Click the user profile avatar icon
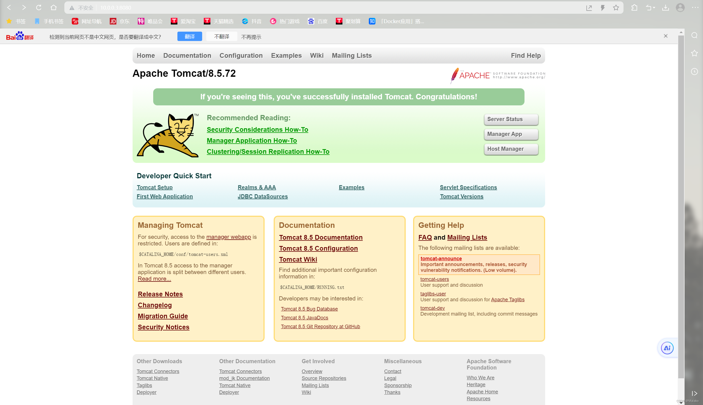The width and height of the screenshot is (703, 405). click(680, 7)
